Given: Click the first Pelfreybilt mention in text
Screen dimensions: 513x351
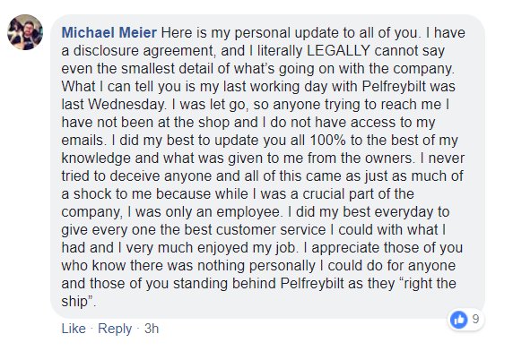Looking at the screenshot, I should [395, 87].
